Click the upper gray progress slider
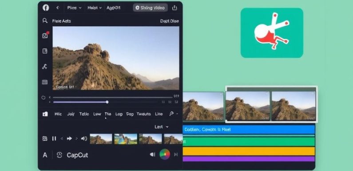Screen dimensions: 353x171 coord(113,97)
